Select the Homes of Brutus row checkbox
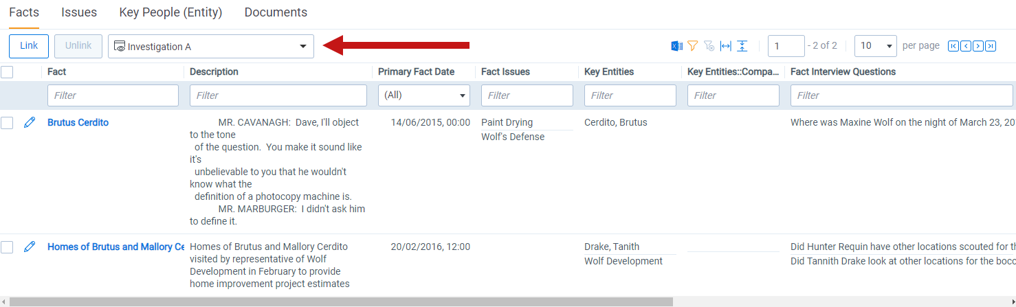Image resolution: width=1016 pixels, height=307 pixels. [x=7, y=247]
